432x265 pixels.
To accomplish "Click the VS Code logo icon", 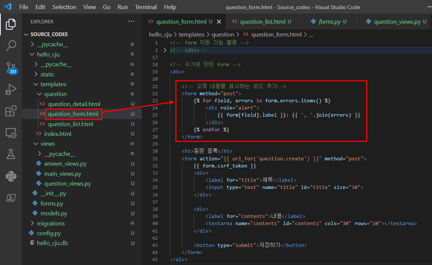I will point(8,7).
